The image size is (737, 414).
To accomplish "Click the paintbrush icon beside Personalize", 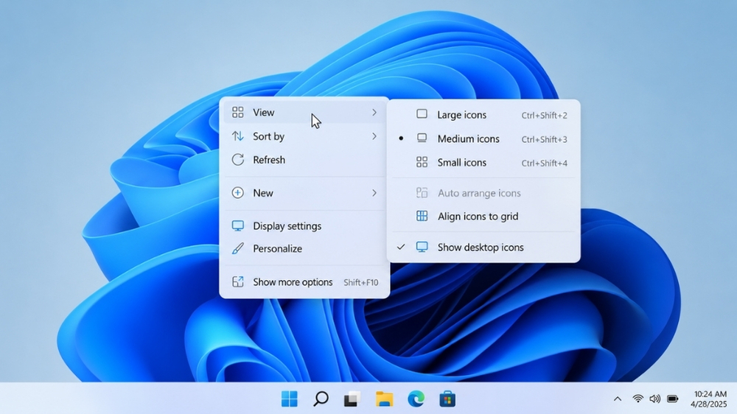I will click(238, 248).
